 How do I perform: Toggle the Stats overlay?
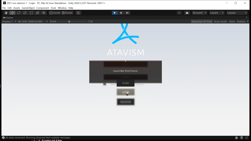[232, 22]
